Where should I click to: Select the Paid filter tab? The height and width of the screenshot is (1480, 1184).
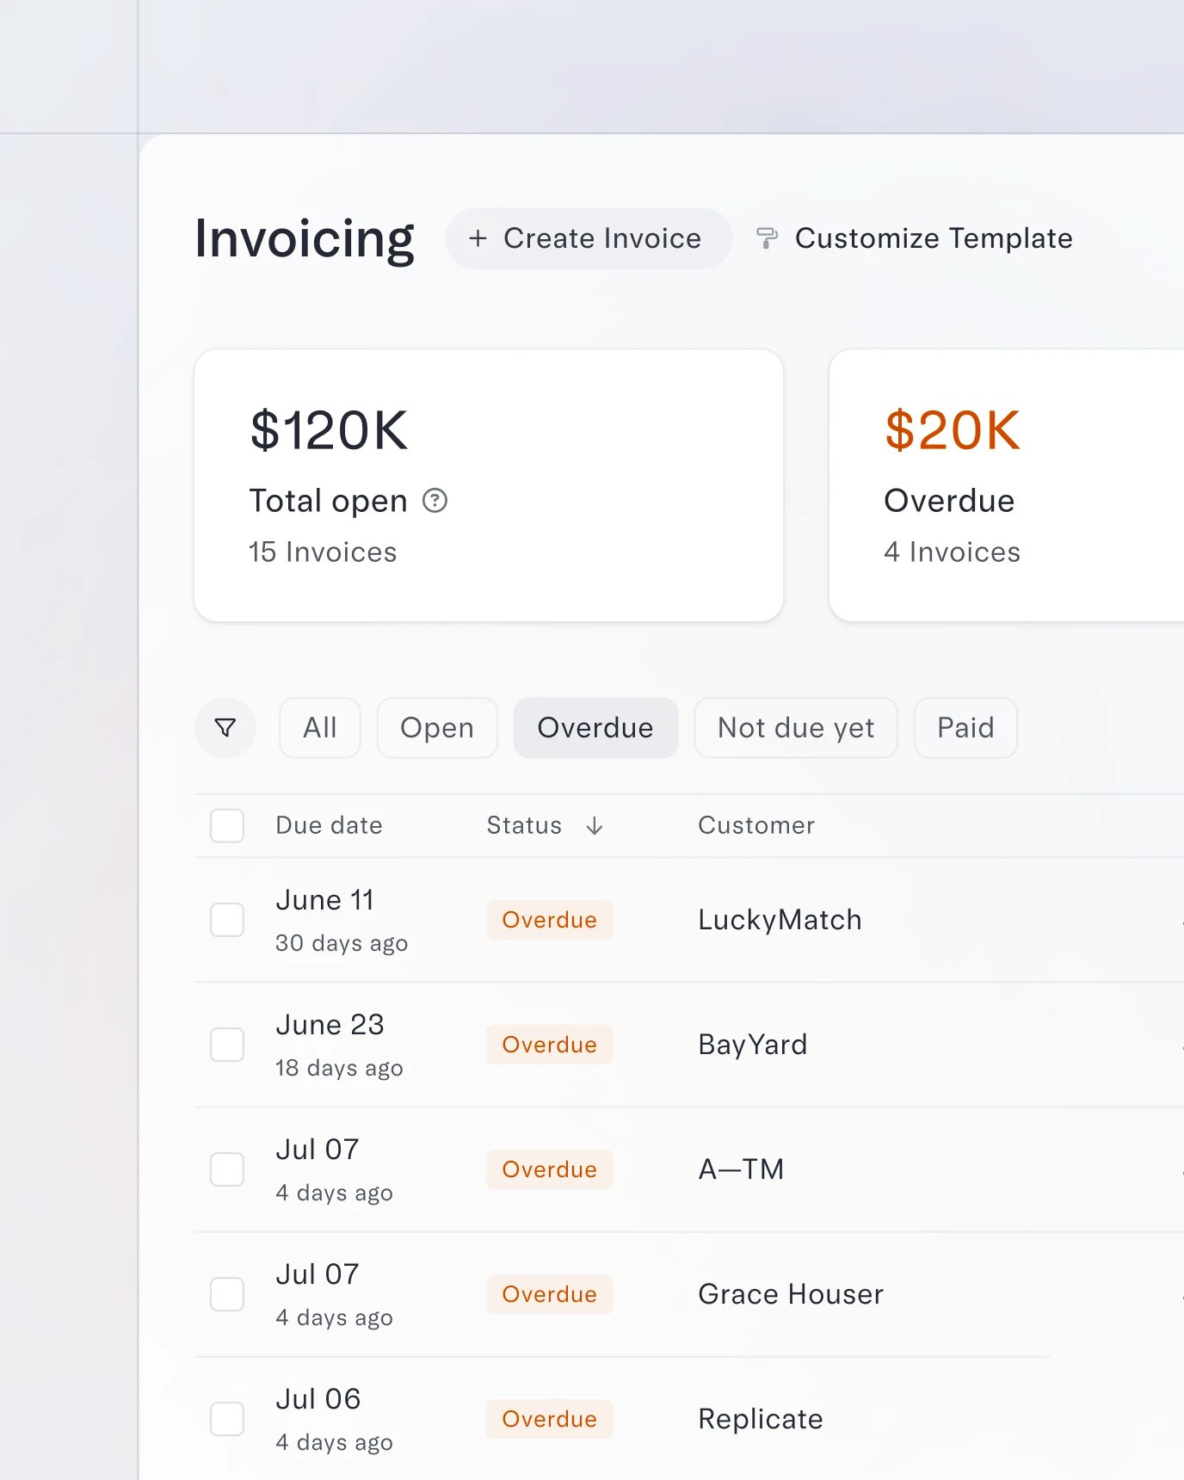[965, 728]
